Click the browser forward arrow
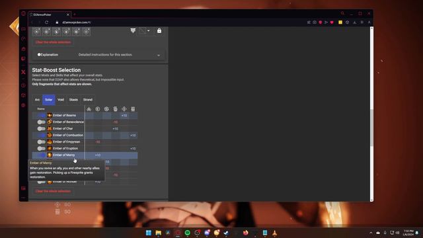Image resolution: width=423 pixels, height=238 pixels. [x=39, y=22]
